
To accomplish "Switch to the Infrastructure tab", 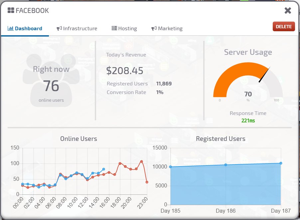I will [x=77, y=29].
